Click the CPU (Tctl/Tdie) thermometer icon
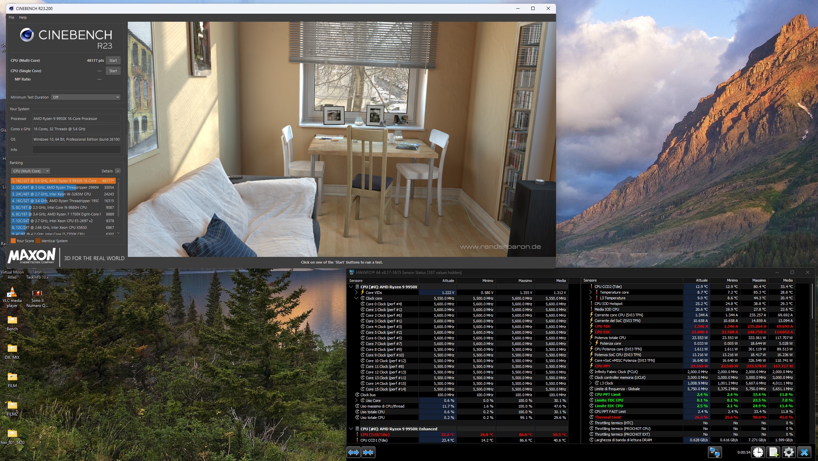This screenshot has width=818, height=461. pos(357,435)
